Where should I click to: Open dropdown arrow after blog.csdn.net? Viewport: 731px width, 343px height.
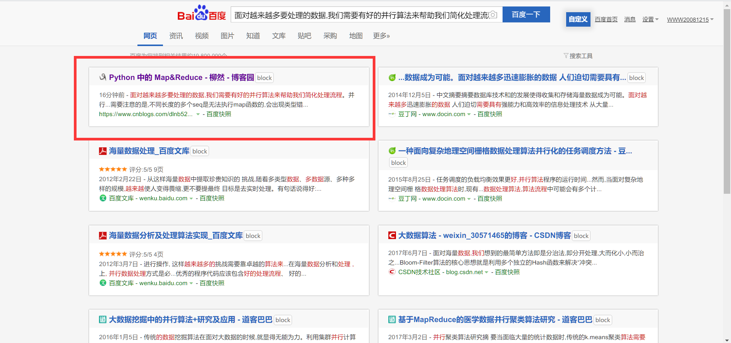pos(487,272)
